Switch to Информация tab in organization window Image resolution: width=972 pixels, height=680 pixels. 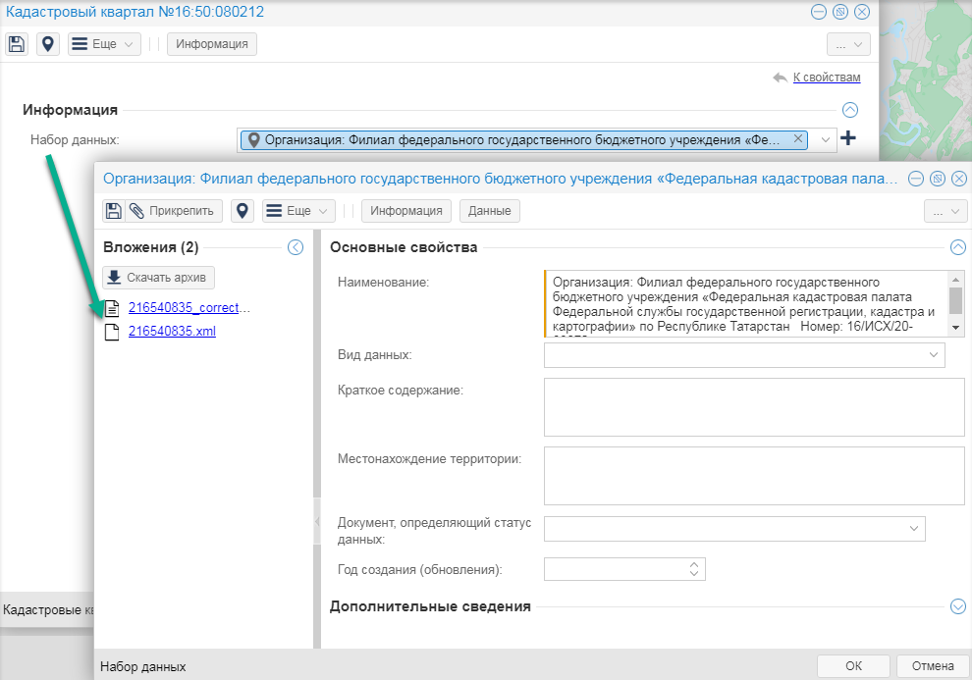point(406,211)
